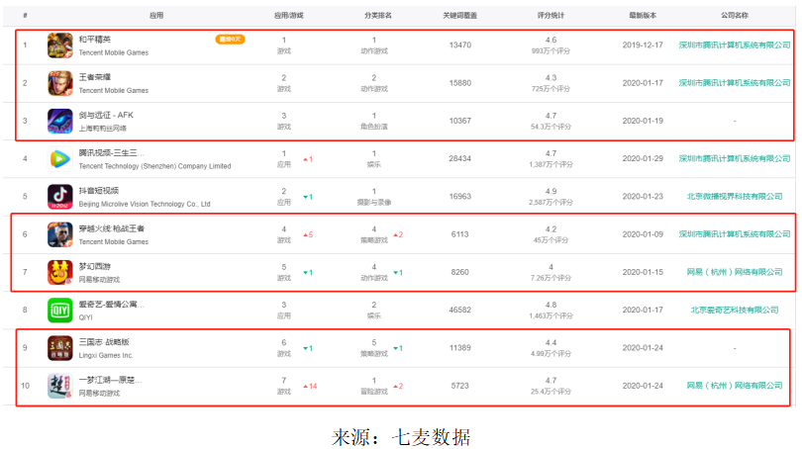Sort by 应用/游戏 column header
The height and width of the screenshot is (449, 802).
(x=288, y=15)
